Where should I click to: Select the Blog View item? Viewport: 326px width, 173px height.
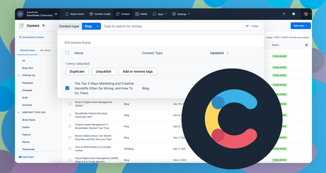[x=27, y=68]
